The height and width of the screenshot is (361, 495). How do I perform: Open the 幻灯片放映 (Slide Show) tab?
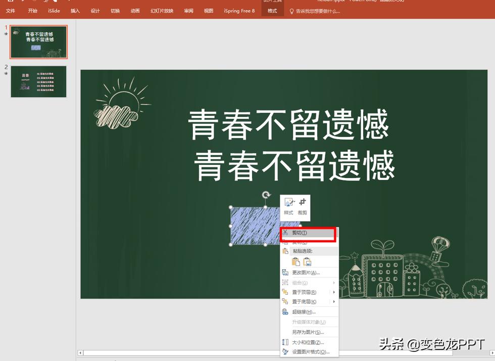tap(162, 11)
